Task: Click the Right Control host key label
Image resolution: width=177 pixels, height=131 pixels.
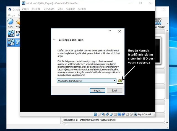Action: [x=144, y=114]
